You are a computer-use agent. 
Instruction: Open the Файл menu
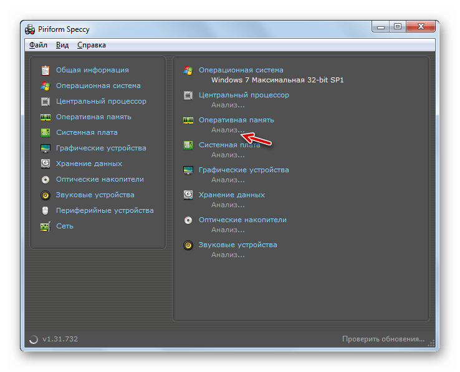pyautogui.click(x=38, y=45)
